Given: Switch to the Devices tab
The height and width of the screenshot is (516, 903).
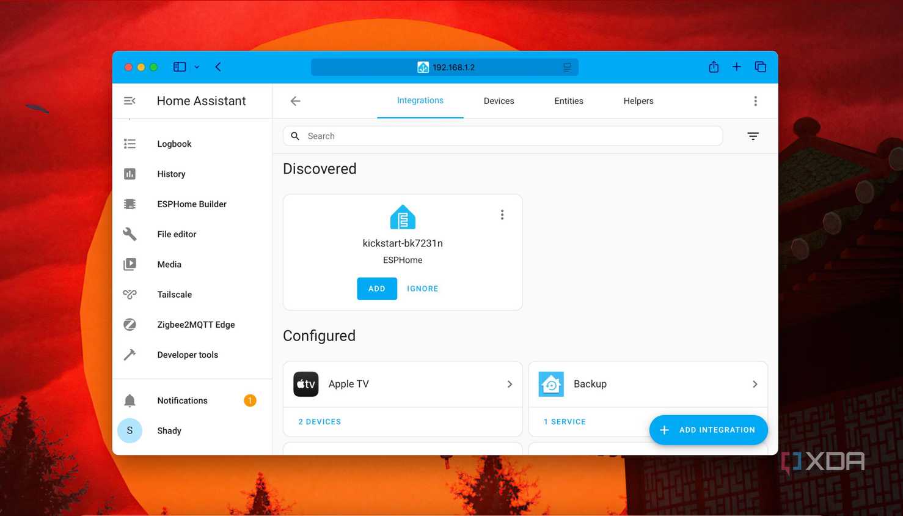Looking at the screenshot, I should 499,101.
